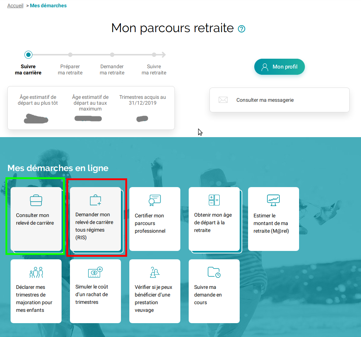361x337 pixels.
Task: Click the certificate icon for parcours professionnel
Action: [155, 200]
